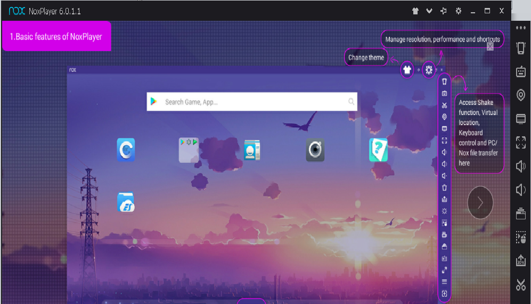
Task: Activate the Shake phone icon in sidebar
Action: [521, 48]
